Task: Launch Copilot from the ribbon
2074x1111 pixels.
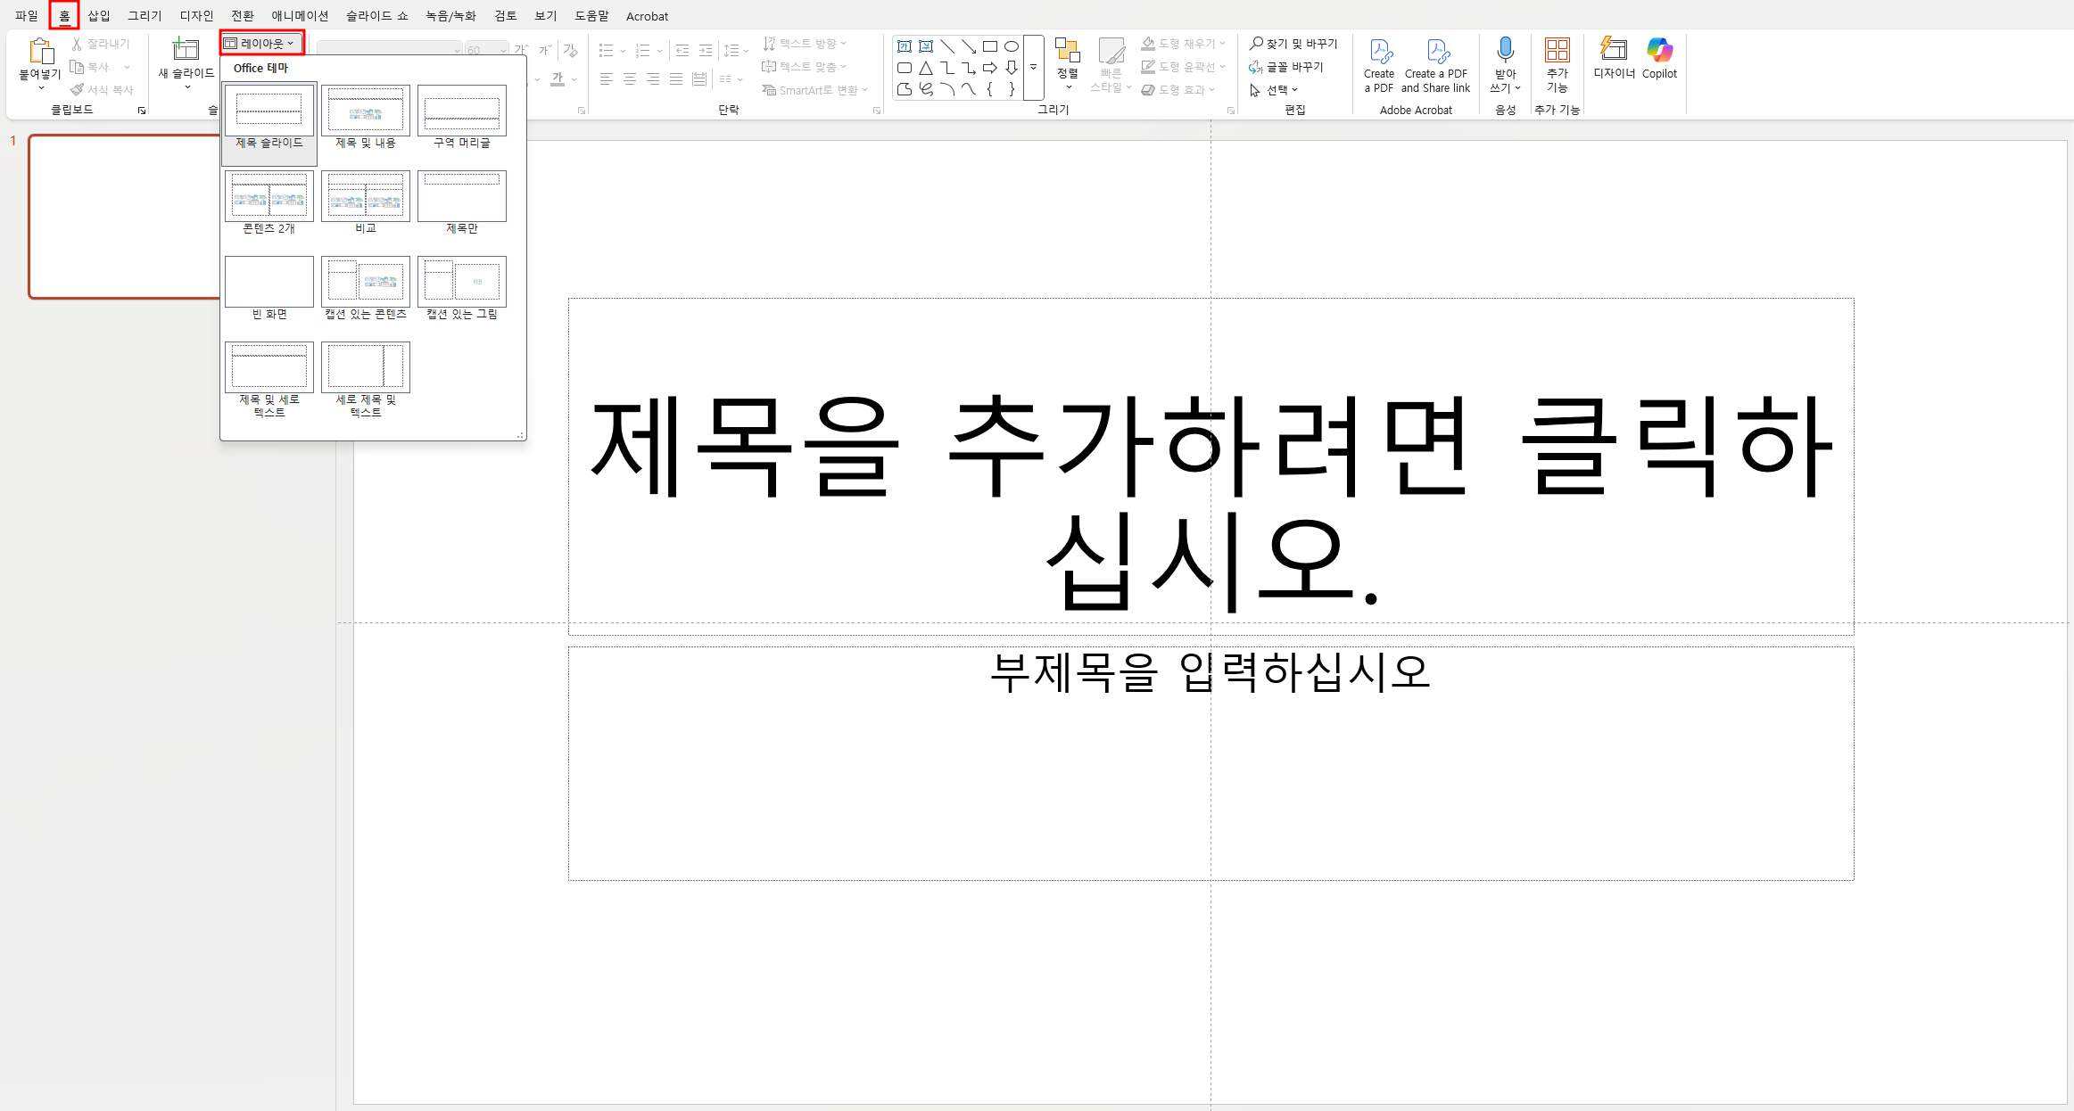Action: 1659,50
